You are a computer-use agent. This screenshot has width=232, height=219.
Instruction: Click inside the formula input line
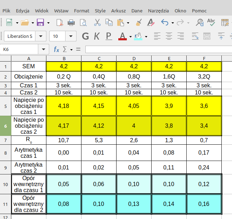click(159, 49)
